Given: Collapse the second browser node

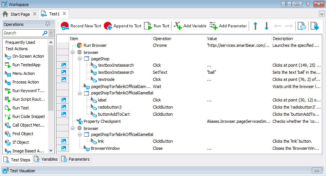Looking at the screenshot, I should point(72,128).
